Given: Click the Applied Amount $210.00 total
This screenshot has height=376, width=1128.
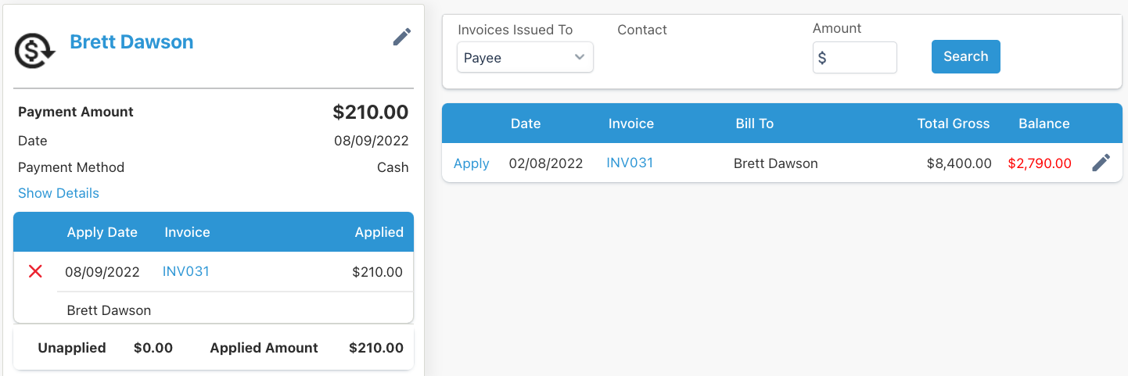Looking at the screenshot, I should [x=376, y=348].
